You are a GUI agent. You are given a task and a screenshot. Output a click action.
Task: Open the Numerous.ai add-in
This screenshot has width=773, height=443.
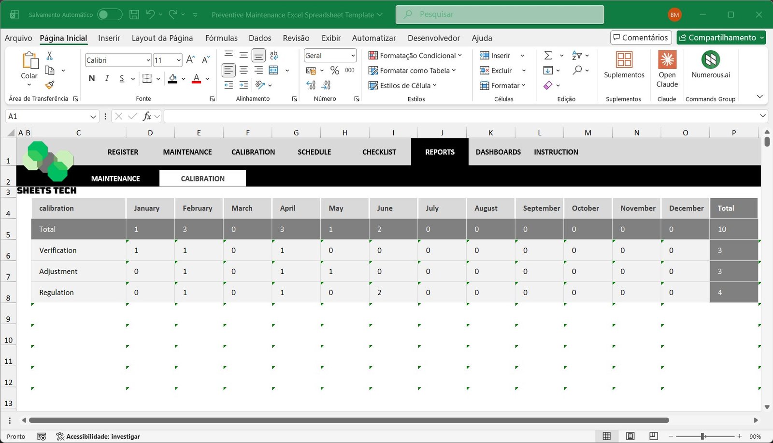pos(710,68)
